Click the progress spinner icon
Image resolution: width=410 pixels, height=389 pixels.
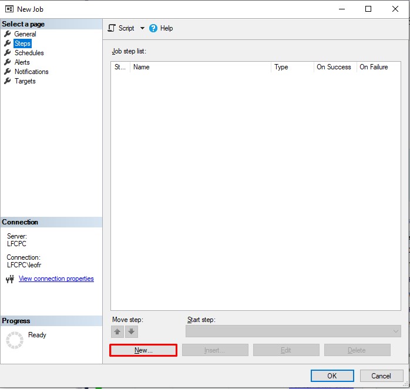pyautogui.click(x=15, y=340)
